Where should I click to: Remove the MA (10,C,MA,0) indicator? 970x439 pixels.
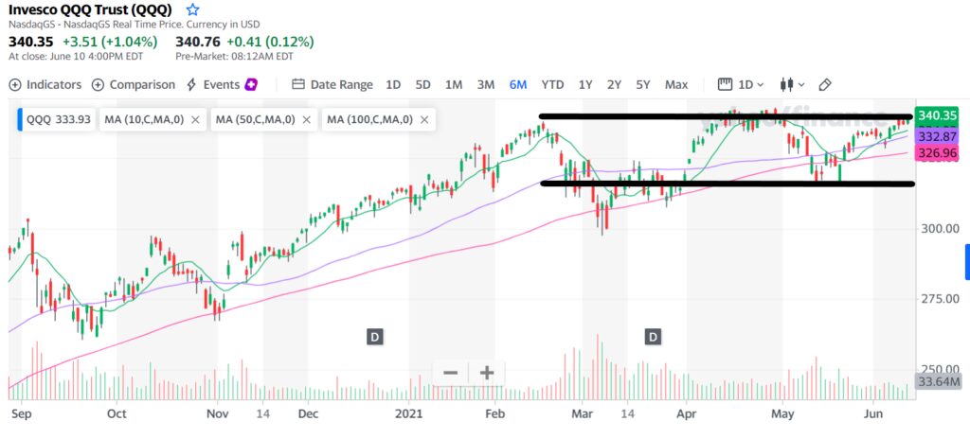[x=195, y=120]
